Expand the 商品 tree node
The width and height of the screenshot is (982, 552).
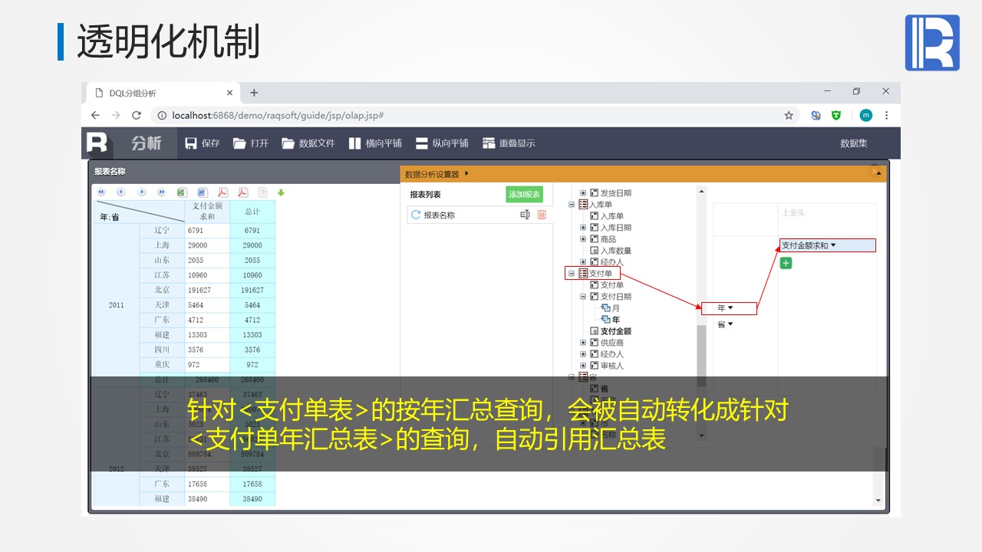click(x=583, y=239)
